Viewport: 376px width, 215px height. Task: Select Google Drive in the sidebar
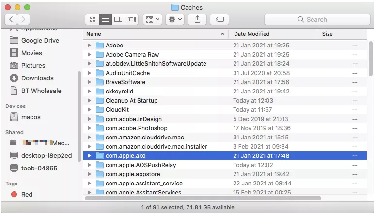point(40,40)
